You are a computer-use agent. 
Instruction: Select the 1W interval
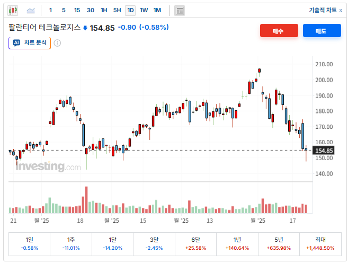tap(144, 10)
